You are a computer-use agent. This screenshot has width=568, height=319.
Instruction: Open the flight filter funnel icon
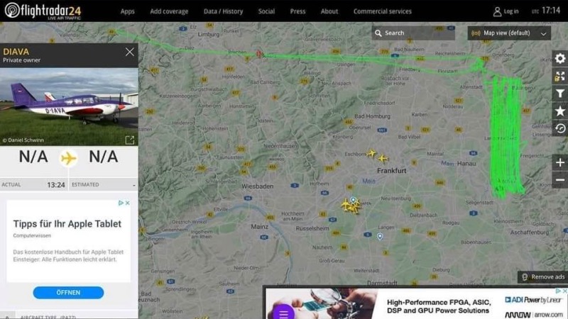[x=559, y=94]
